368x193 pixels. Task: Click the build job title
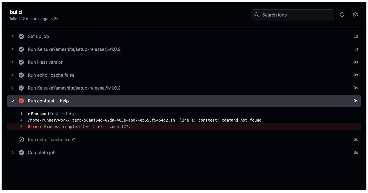16,12
